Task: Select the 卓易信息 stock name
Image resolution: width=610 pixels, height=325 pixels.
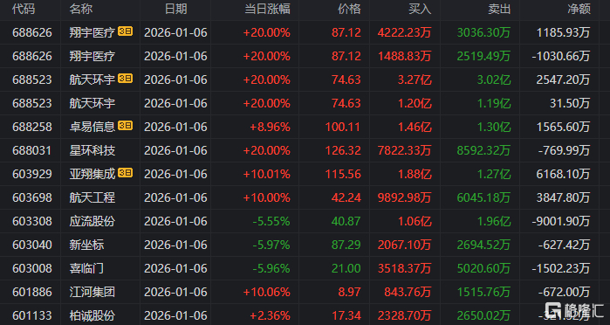Action: click(93, 127)
